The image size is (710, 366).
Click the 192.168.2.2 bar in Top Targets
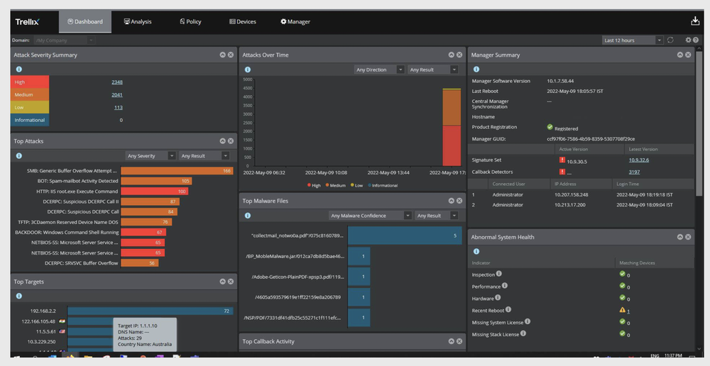tap(150, 311)
